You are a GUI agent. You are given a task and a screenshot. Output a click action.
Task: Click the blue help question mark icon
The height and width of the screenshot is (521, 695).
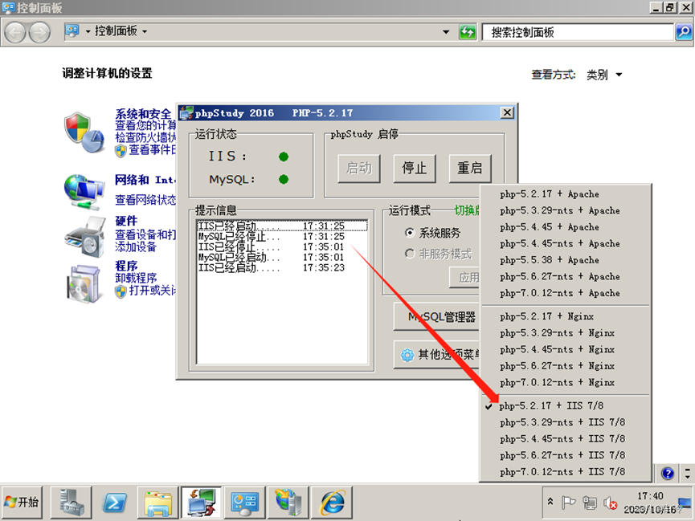tap(667, 473)
